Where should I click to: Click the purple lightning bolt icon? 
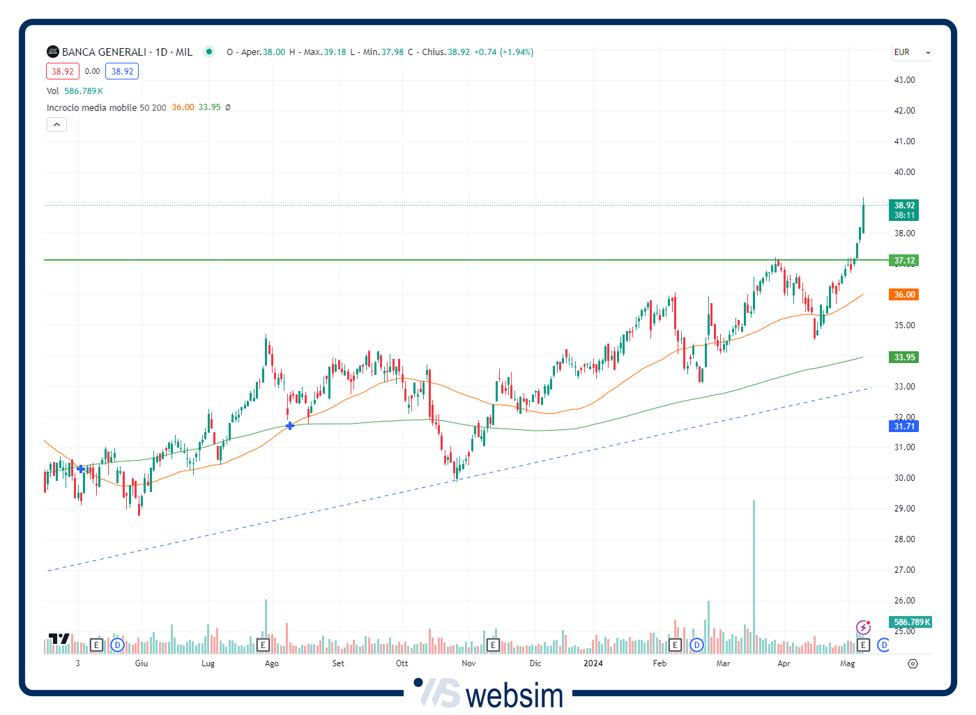pos(863,628)
